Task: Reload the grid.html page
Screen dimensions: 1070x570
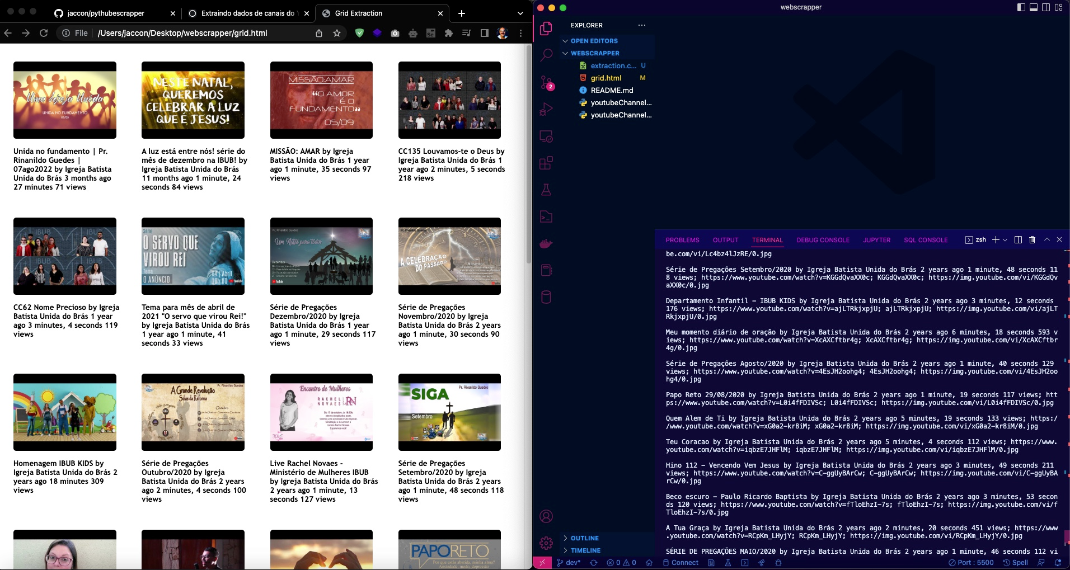Action: 44,33
